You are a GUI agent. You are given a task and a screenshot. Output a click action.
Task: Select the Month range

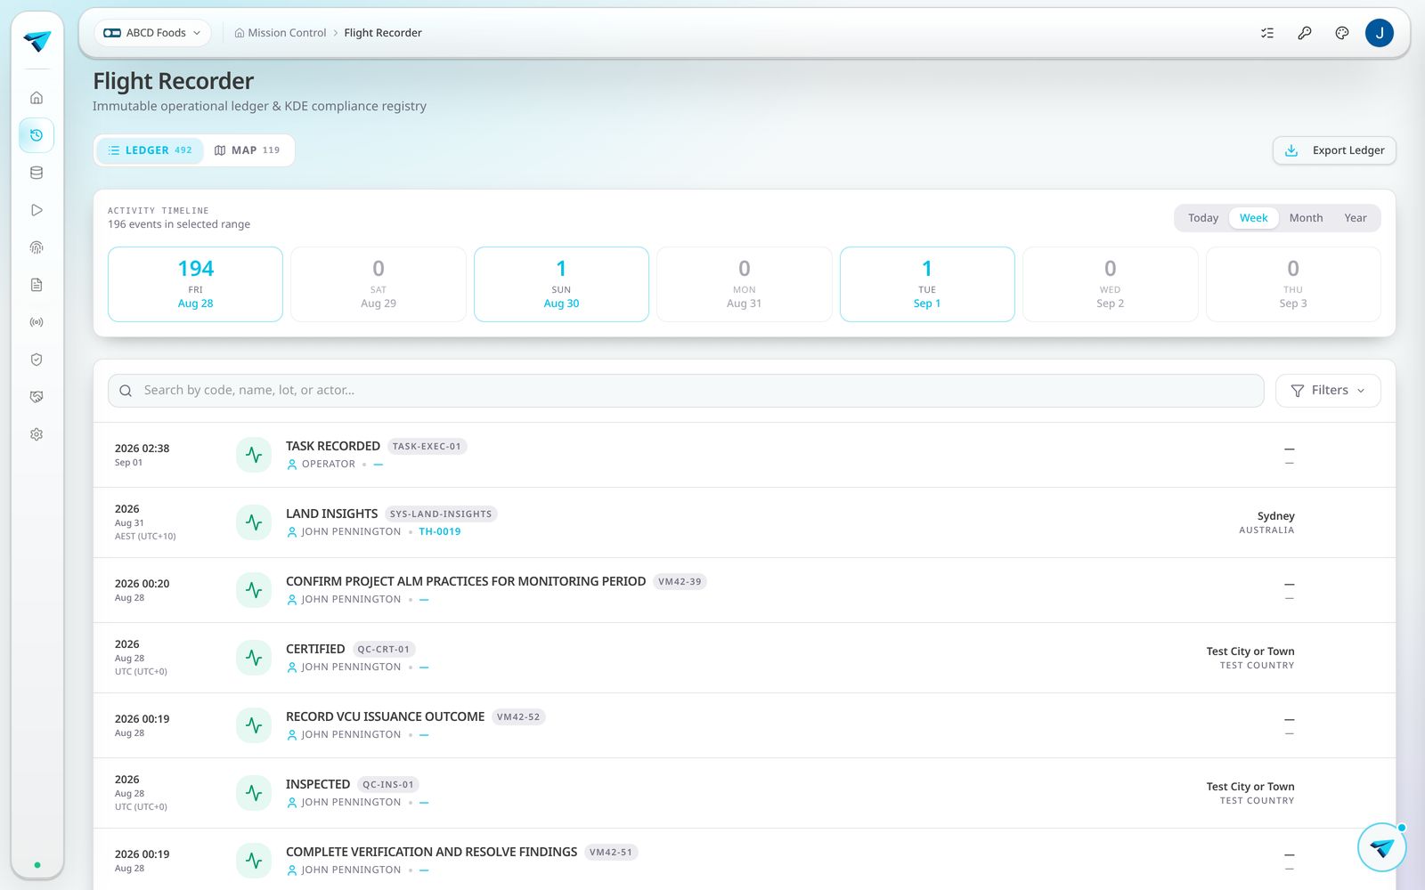tap(1306, 218)
